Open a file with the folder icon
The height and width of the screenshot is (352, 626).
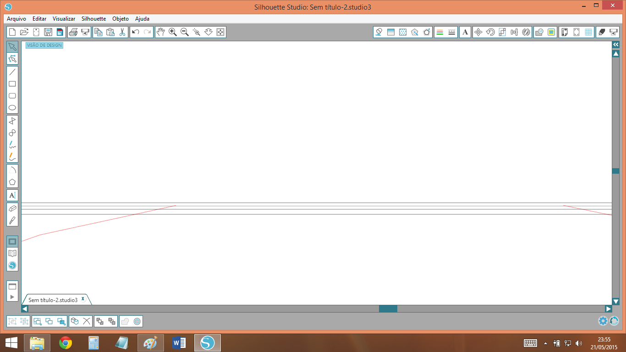point(24,32)
